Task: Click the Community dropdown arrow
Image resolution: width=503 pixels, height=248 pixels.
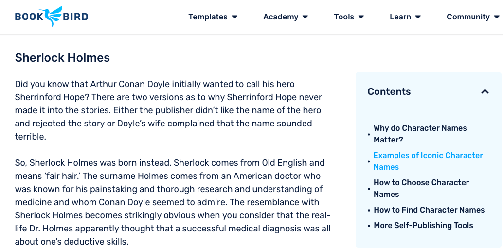Action: (x=497, y=17)
